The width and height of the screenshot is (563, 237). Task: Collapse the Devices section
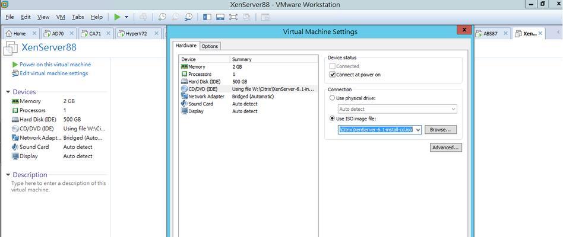click(x=8, y=92)
